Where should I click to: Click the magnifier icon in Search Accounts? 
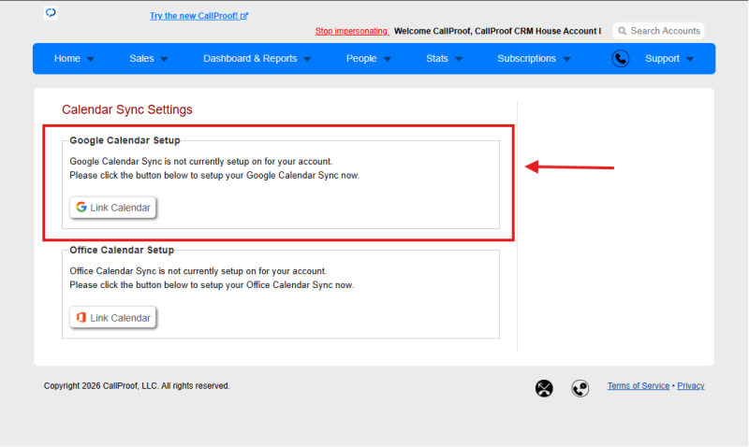[622, 31]
